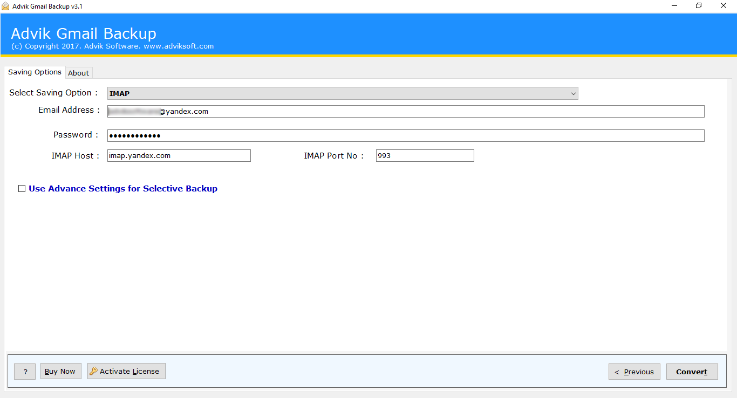Click the Convert button

(x=692, y=372)
